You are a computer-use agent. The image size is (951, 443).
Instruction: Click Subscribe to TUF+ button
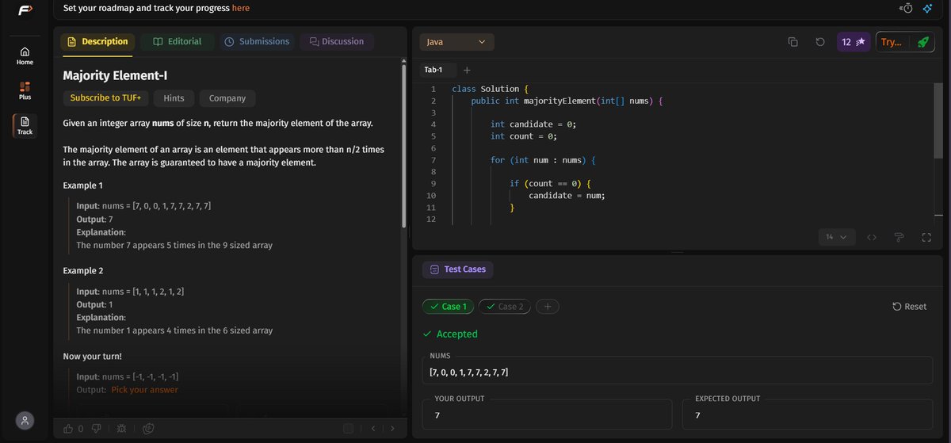[105, 98]
